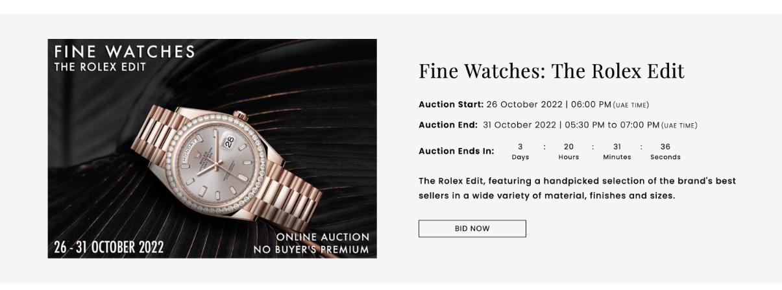The height and width of the screenshot is (290, 782).
Task: Click the Days countdown value
Action: 520,147
